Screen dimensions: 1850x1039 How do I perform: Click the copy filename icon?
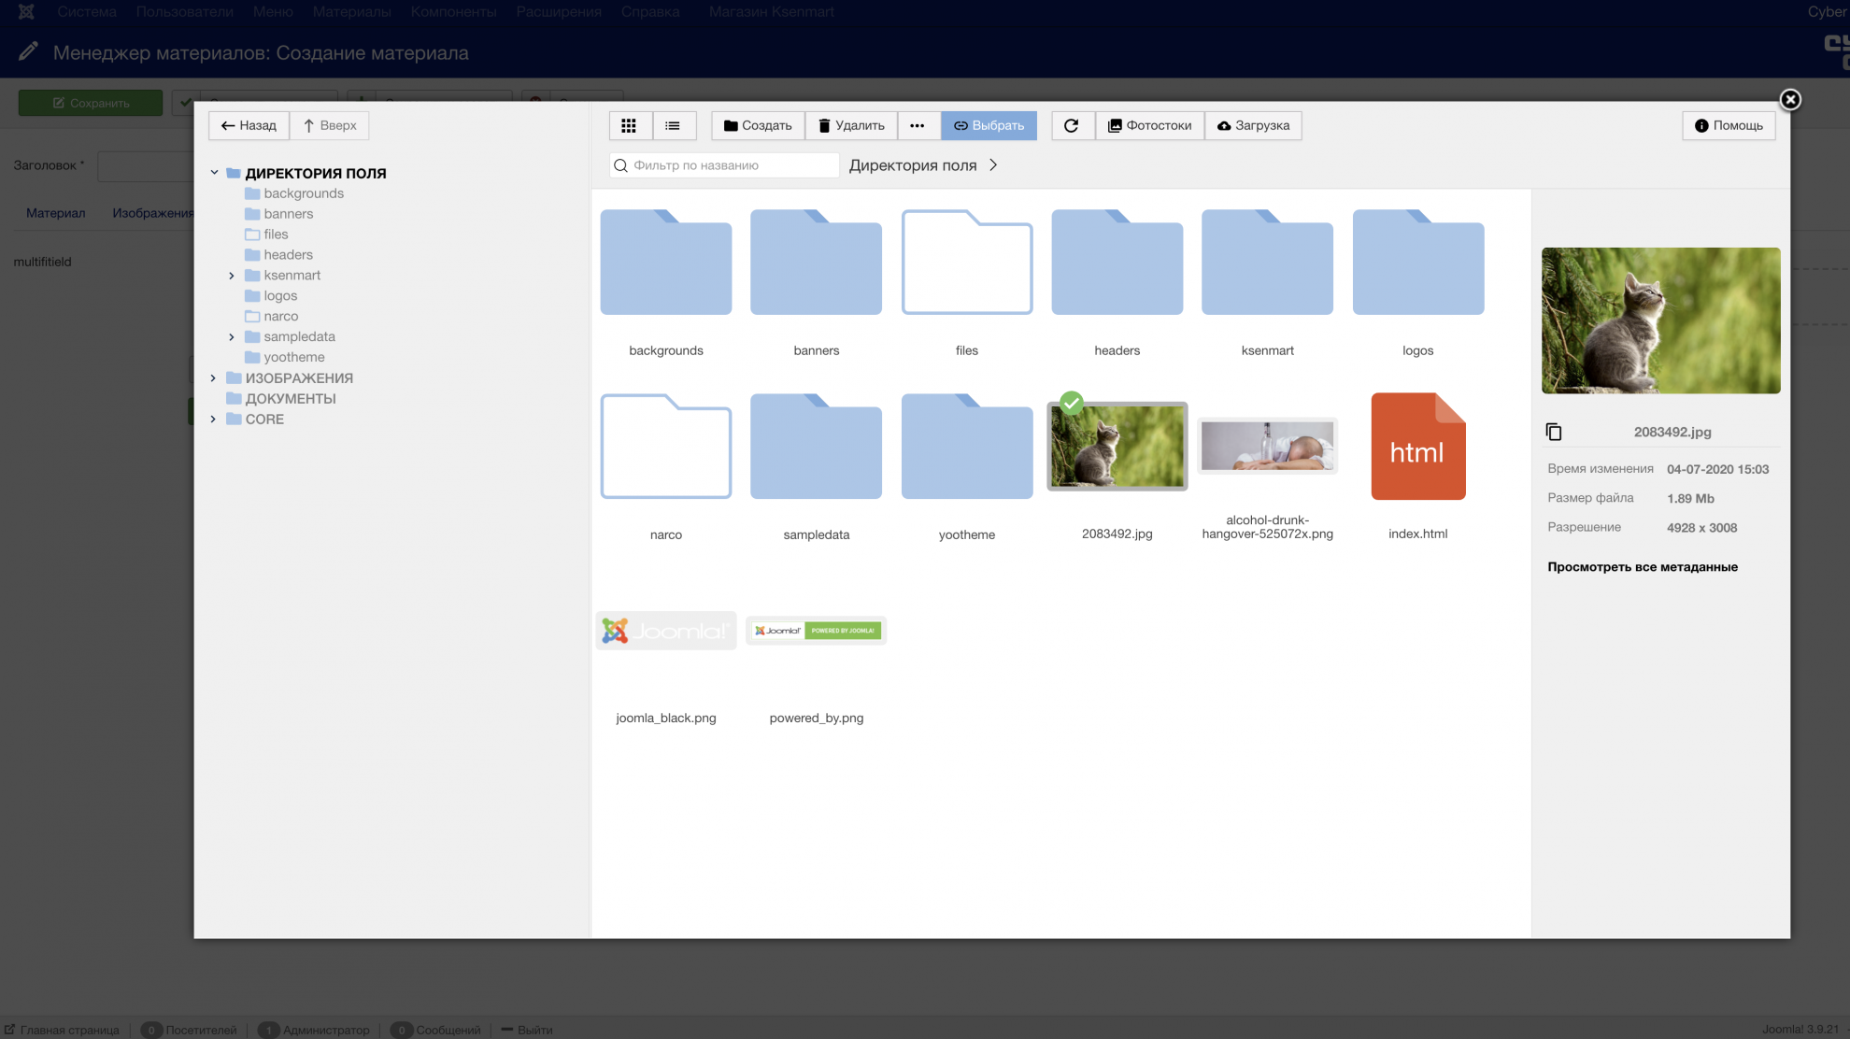tap(1554, 432)
